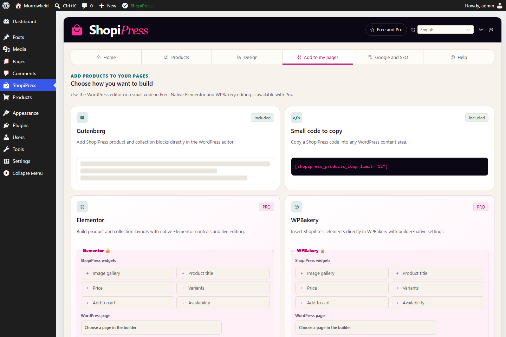Screen dimensions: 506x337
Task: Open the Help tab
Action: click(x=459, y=57)
